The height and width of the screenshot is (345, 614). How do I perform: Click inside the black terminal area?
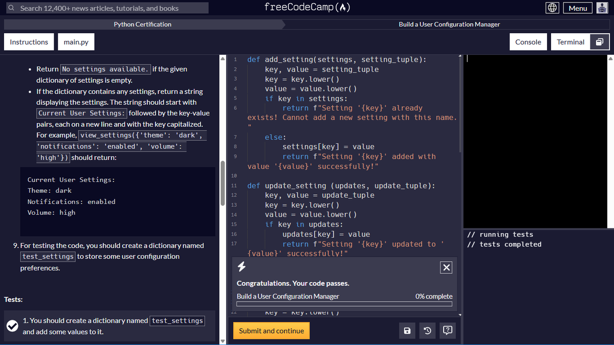[x=535, y=141]
